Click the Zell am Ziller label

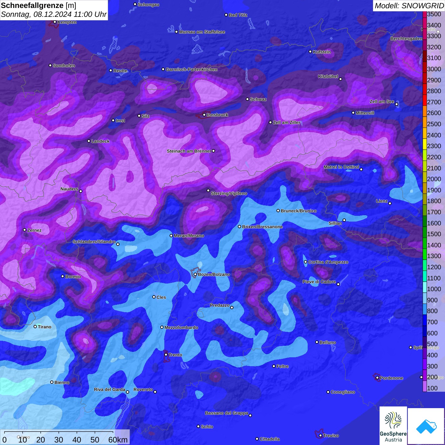(287, 122)
